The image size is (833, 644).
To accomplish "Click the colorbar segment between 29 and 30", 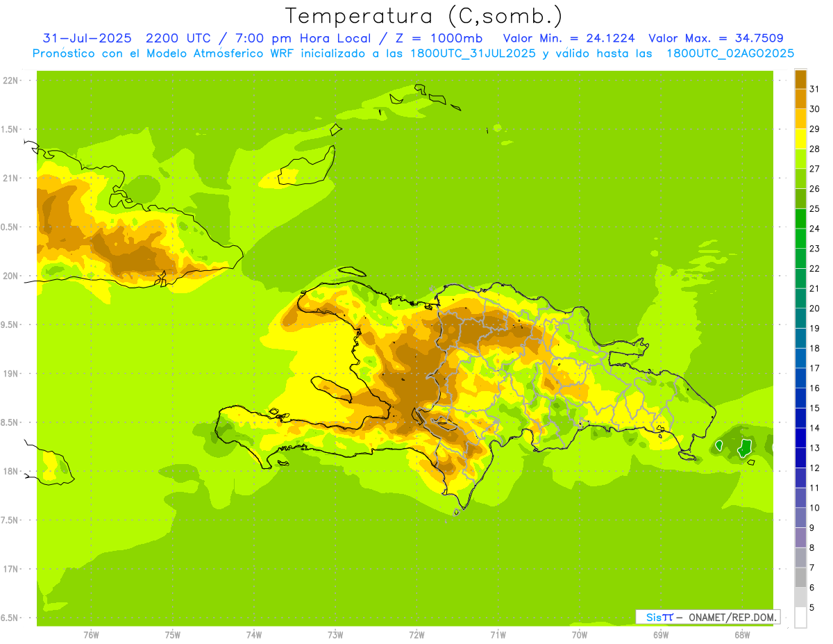I will (800, 119).
